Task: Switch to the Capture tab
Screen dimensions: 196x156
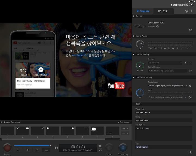Action: point(143,11)
